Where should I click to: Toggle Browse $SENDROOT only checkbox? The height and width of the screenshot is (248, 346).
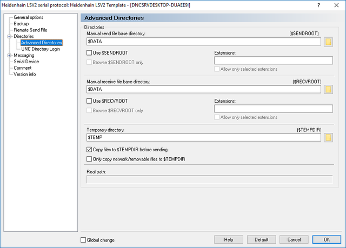[x=89, y=62]
